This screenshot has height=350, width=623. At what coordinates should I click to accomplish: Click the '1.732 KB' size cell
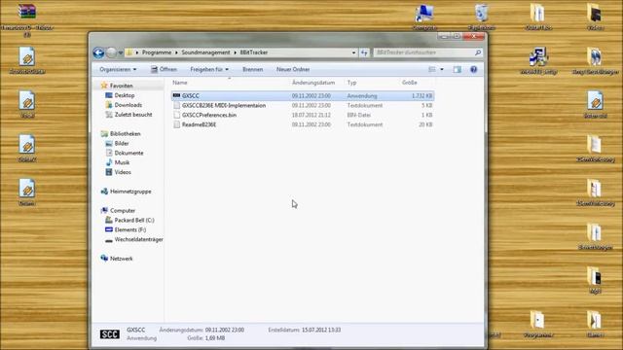pyautogui.click(x=421, y=96)
